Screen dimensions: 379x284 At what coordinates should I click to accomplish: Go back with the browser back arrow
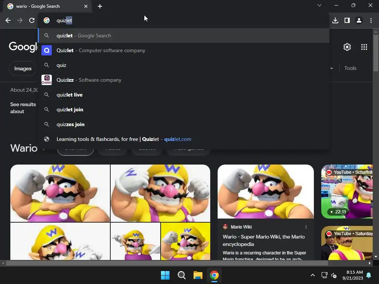click(8, 21)
